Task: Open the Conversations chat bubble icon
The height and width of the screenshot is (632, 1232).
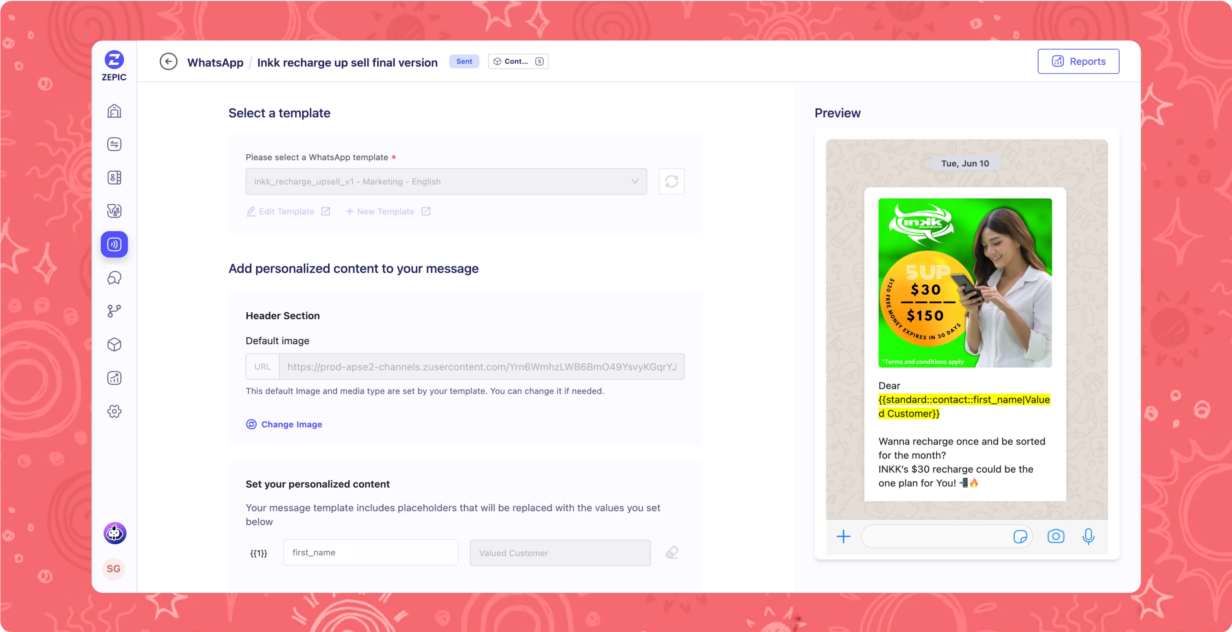Action: pyautogui.click(x=114, y=278)
